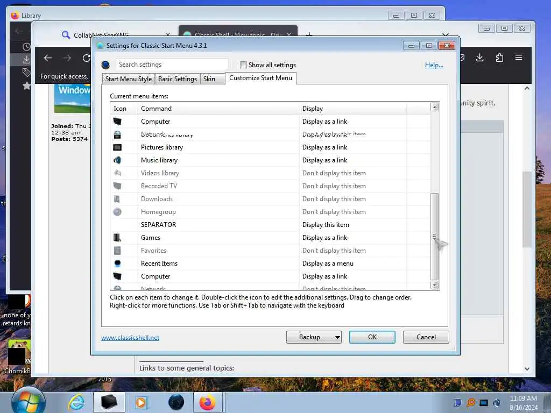
Task: Open www.classicshell.net link
Action: pos(130,338)
